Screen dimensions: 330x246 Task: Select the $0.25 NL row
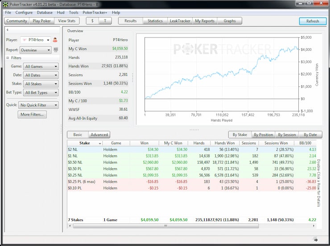(x=192, y=175)
